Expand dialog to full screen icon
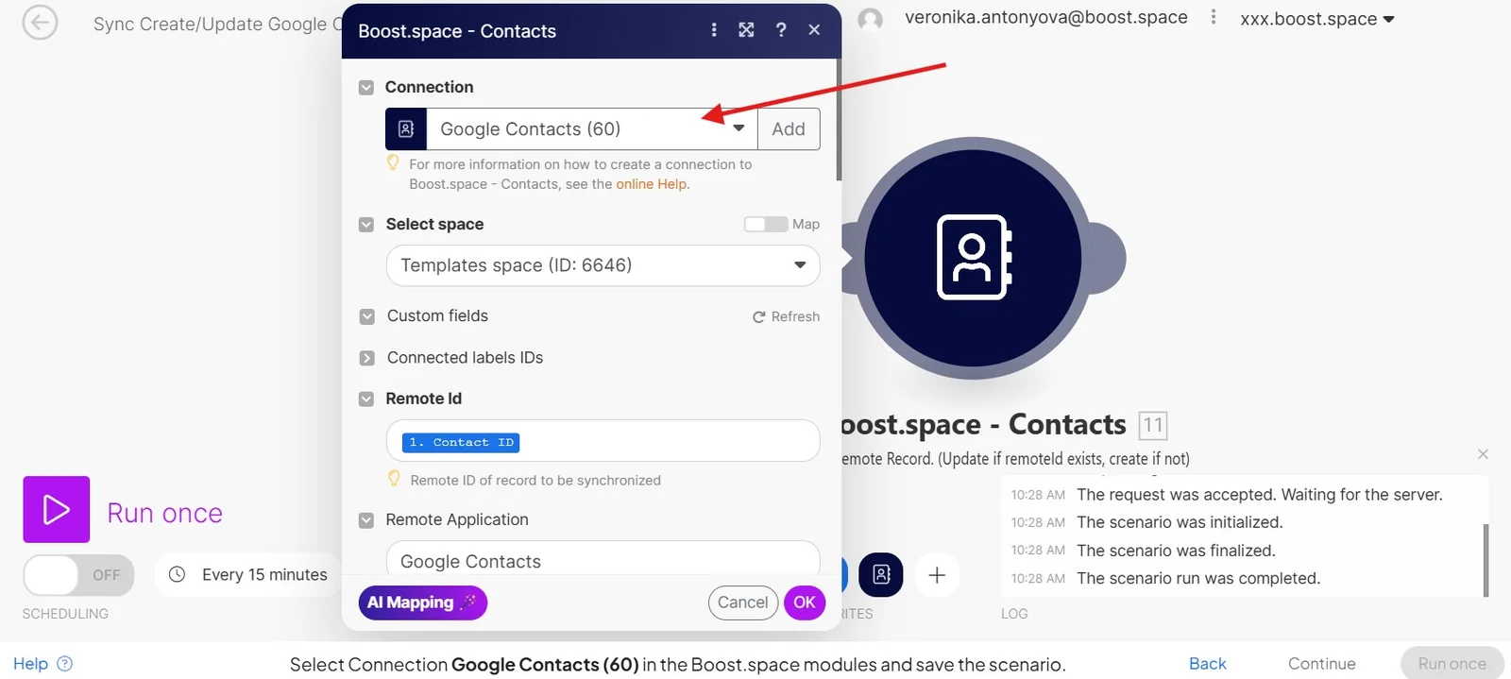Viewport: 1511px width, 679px height. 746,30
